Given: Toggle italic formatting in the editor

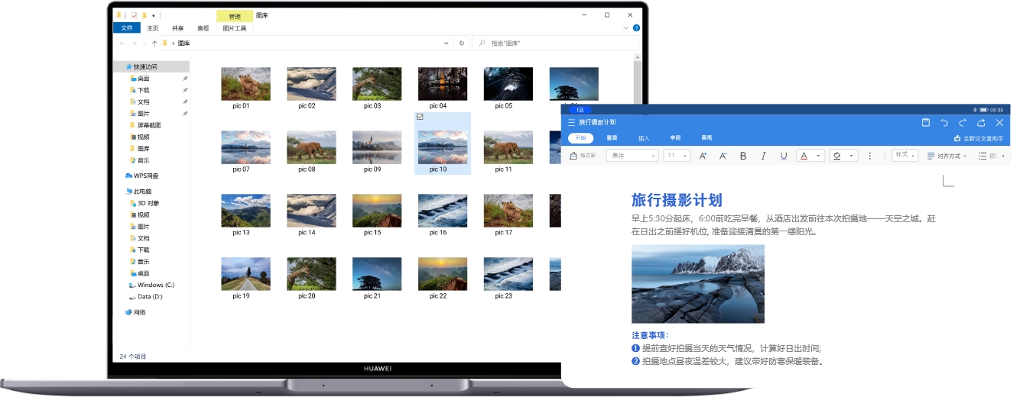Looking at the screenshot, I should point(763,156).
